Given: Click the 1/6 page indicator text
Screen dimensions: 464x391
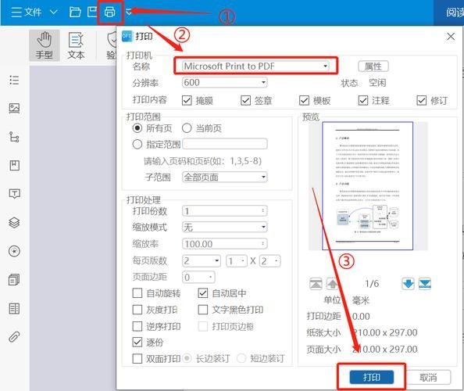Looking at the screenshot, I should pos(372,284).
